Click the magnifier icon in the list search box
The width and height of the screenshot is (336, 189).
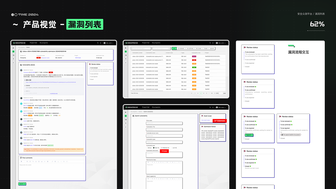pyautogui.click(x=132, y=48)
